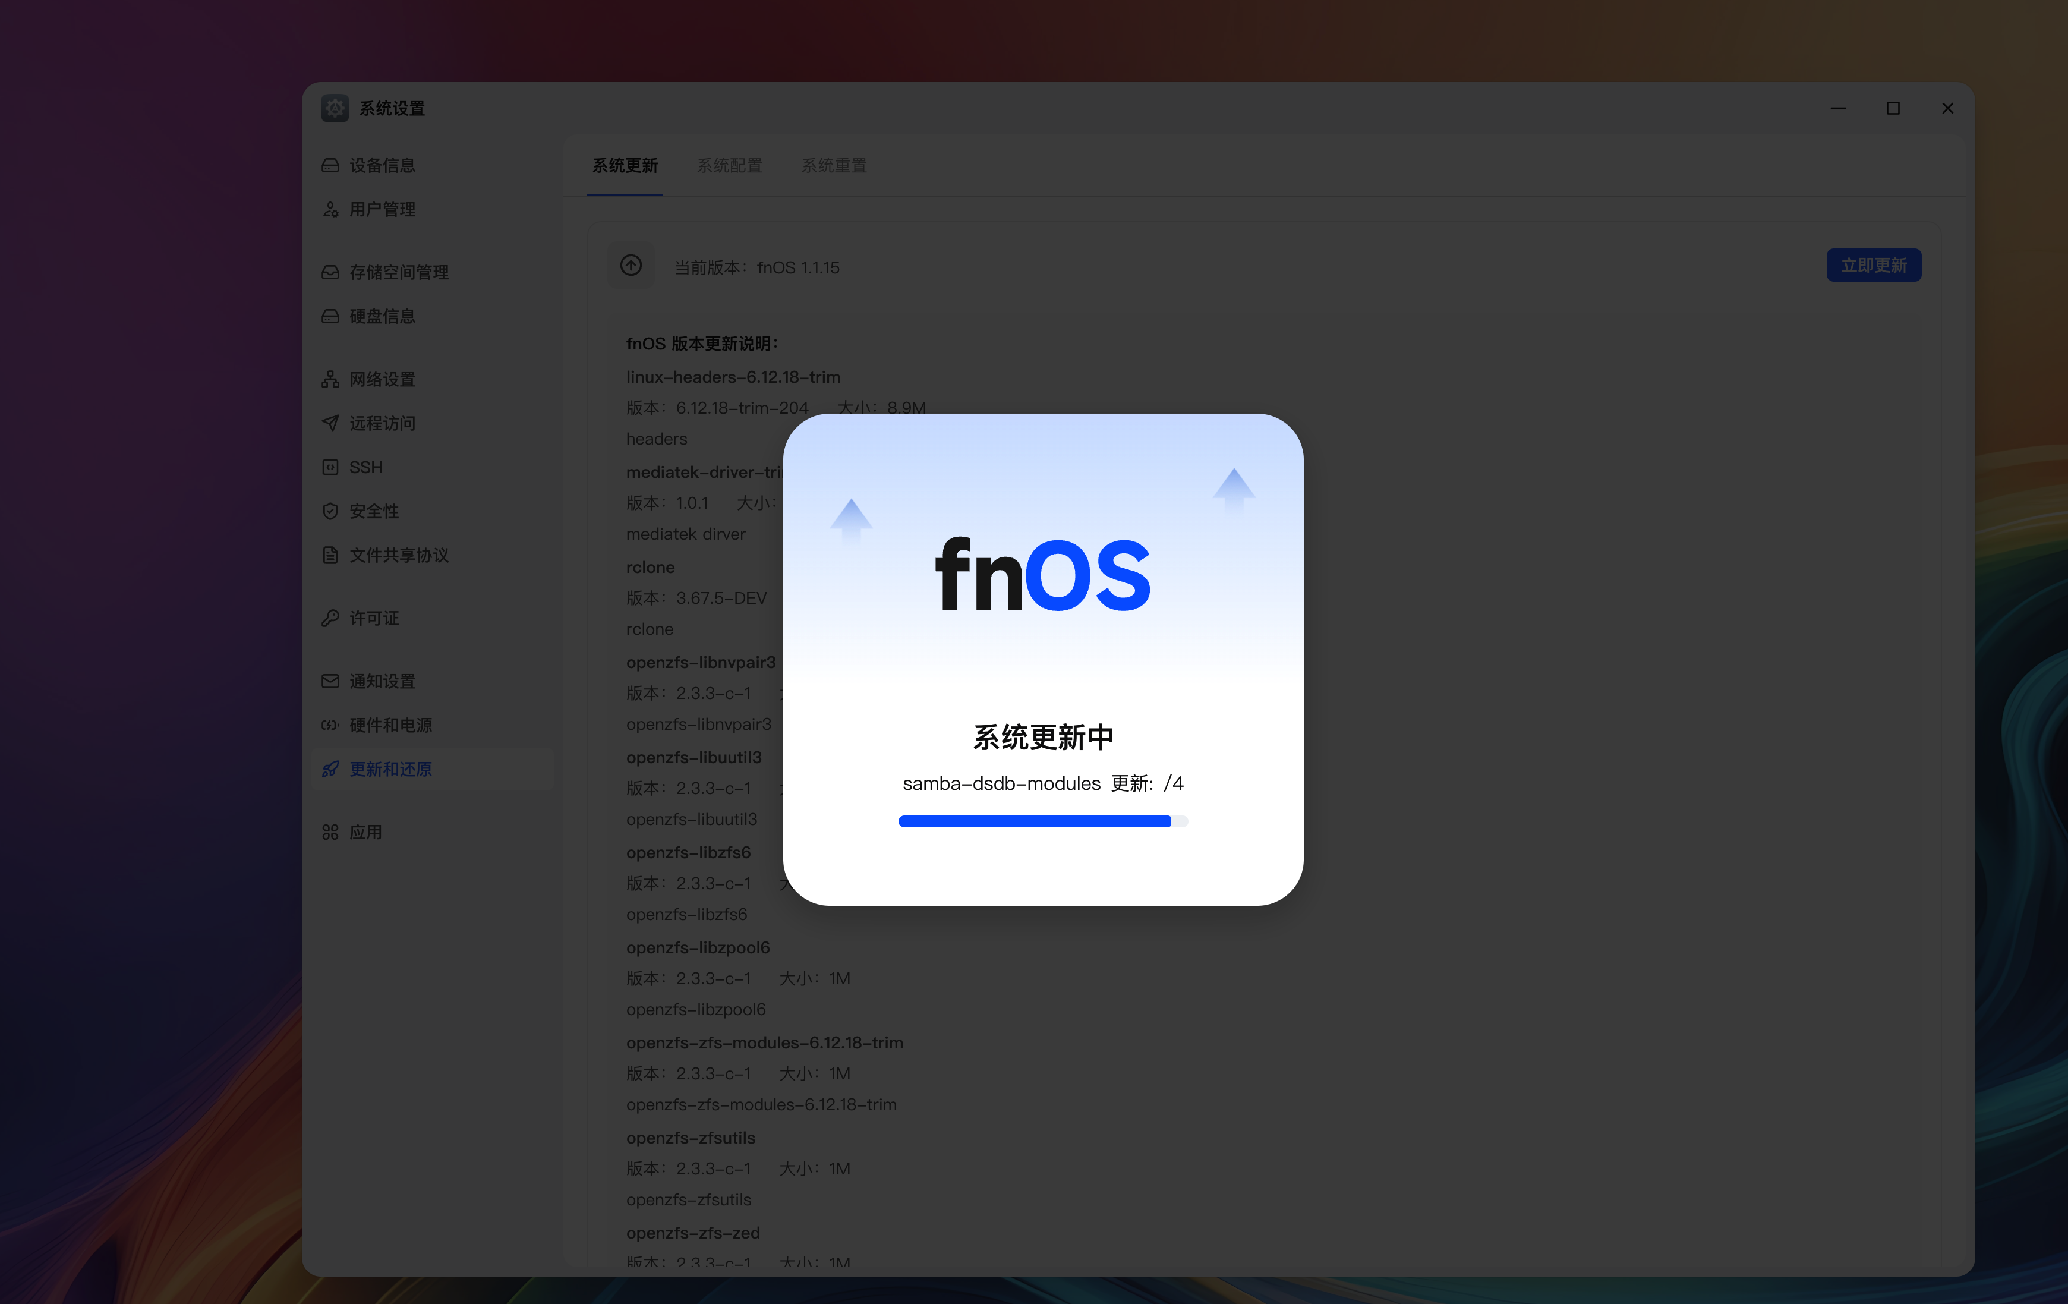2068x1304 pixels.
Task: Open 远程访问 remote access settings
Action: click(382, 423)
